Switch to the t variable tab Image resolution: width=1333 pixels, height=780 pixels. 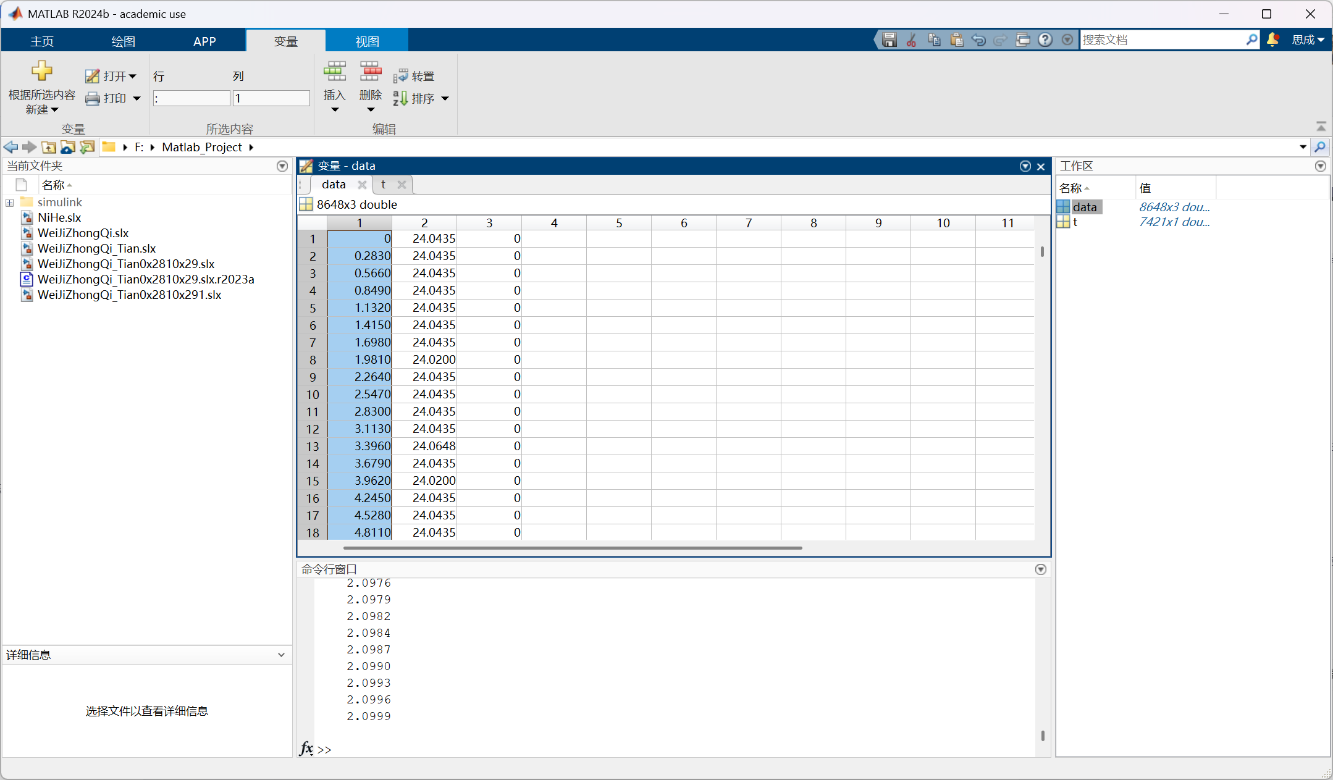pos(383,184)
